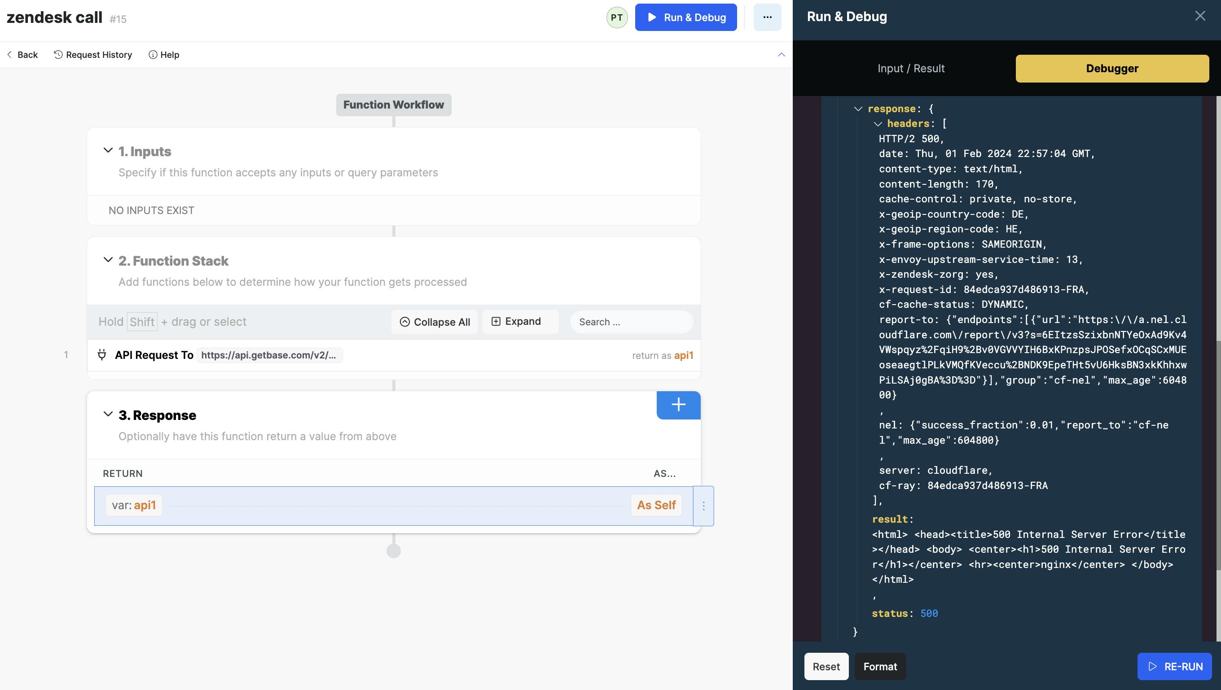Click the PT user avatar

pos(616,17)
